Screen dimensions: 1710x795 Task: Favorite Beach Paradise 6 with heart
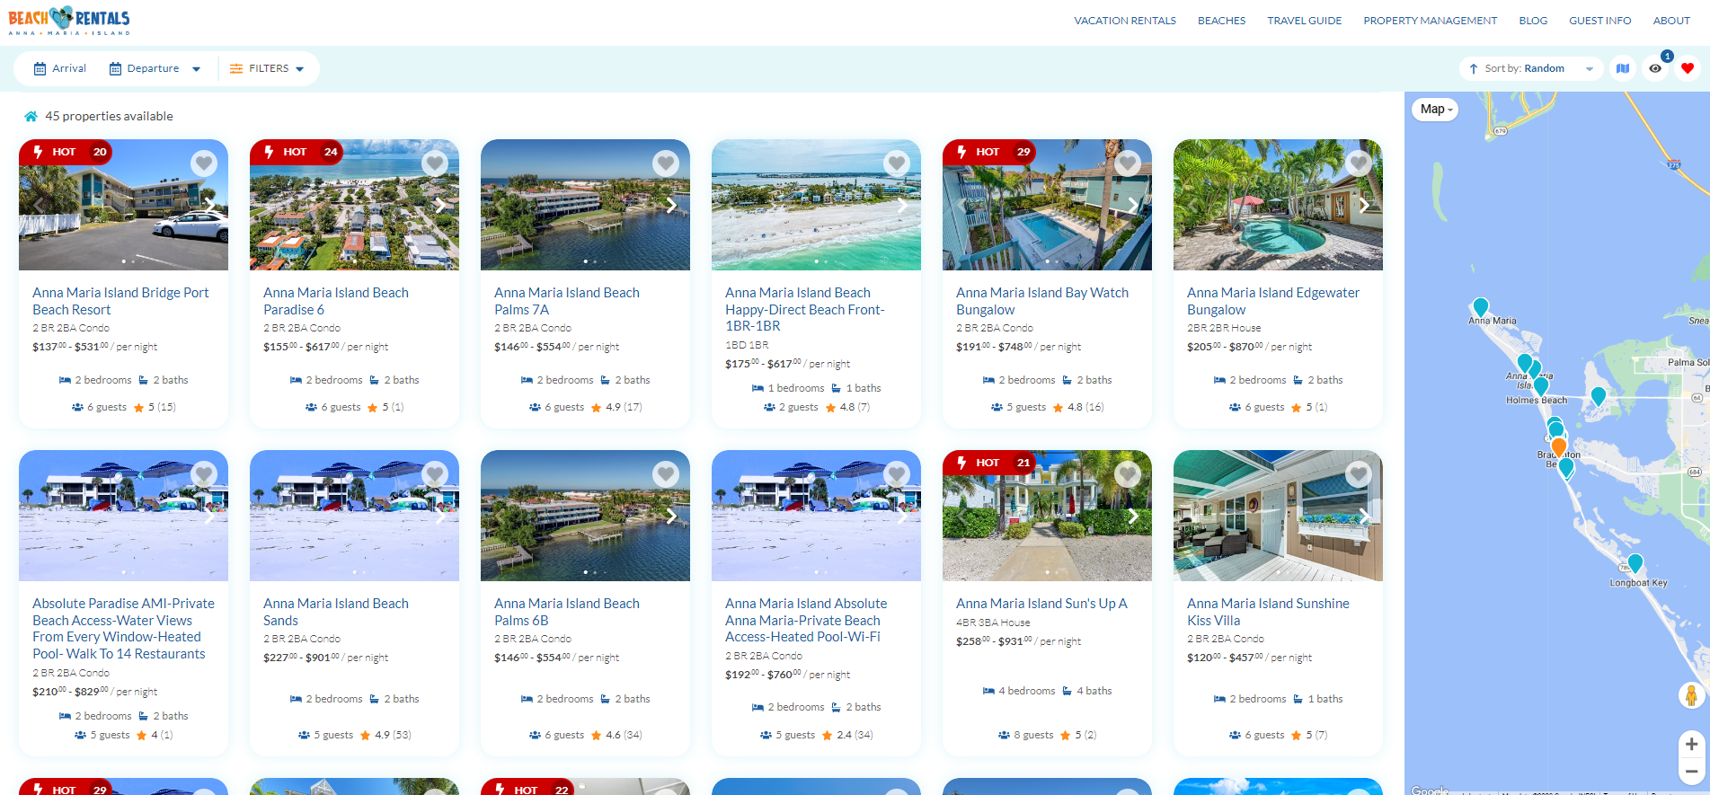click(435, 163)
